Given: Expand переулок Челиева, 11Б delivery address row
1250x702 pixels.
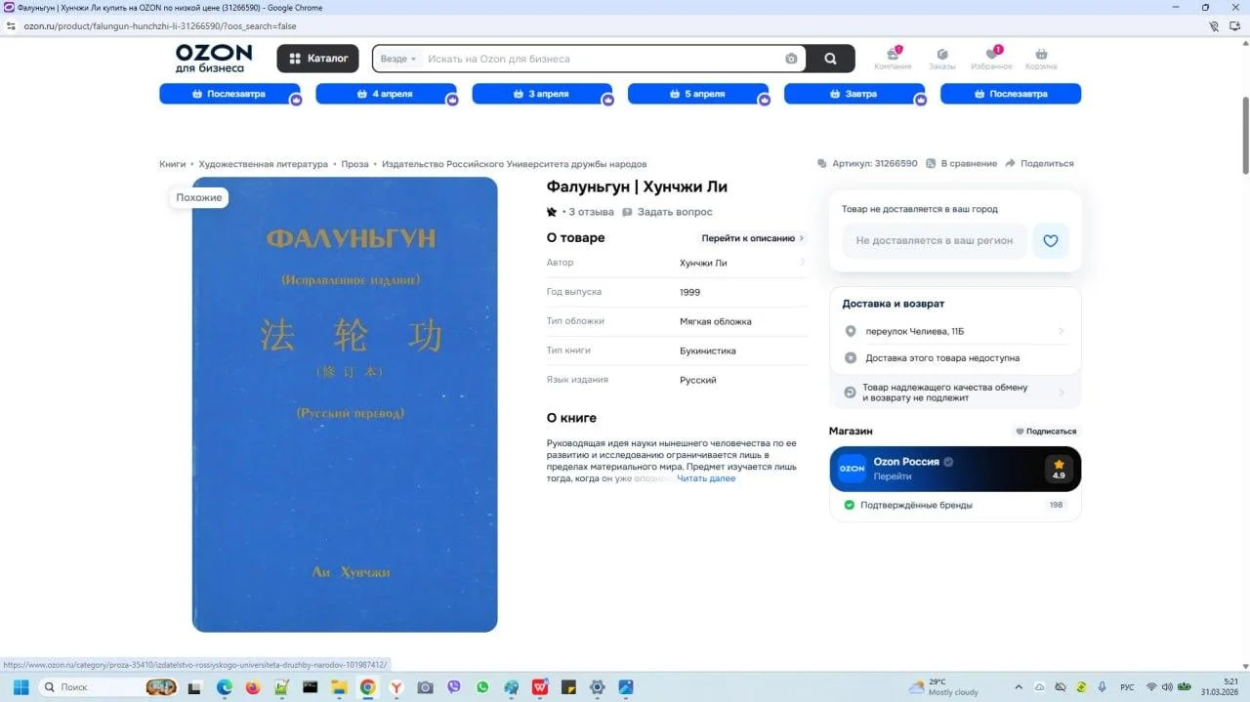Looking at the screenshot, I should click(x=955, y=331).
